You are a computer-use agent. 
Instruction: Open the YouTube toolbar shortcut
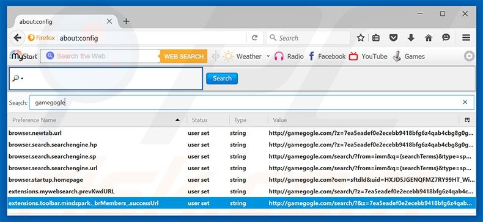pyautogui.click(x=368, y=56)
